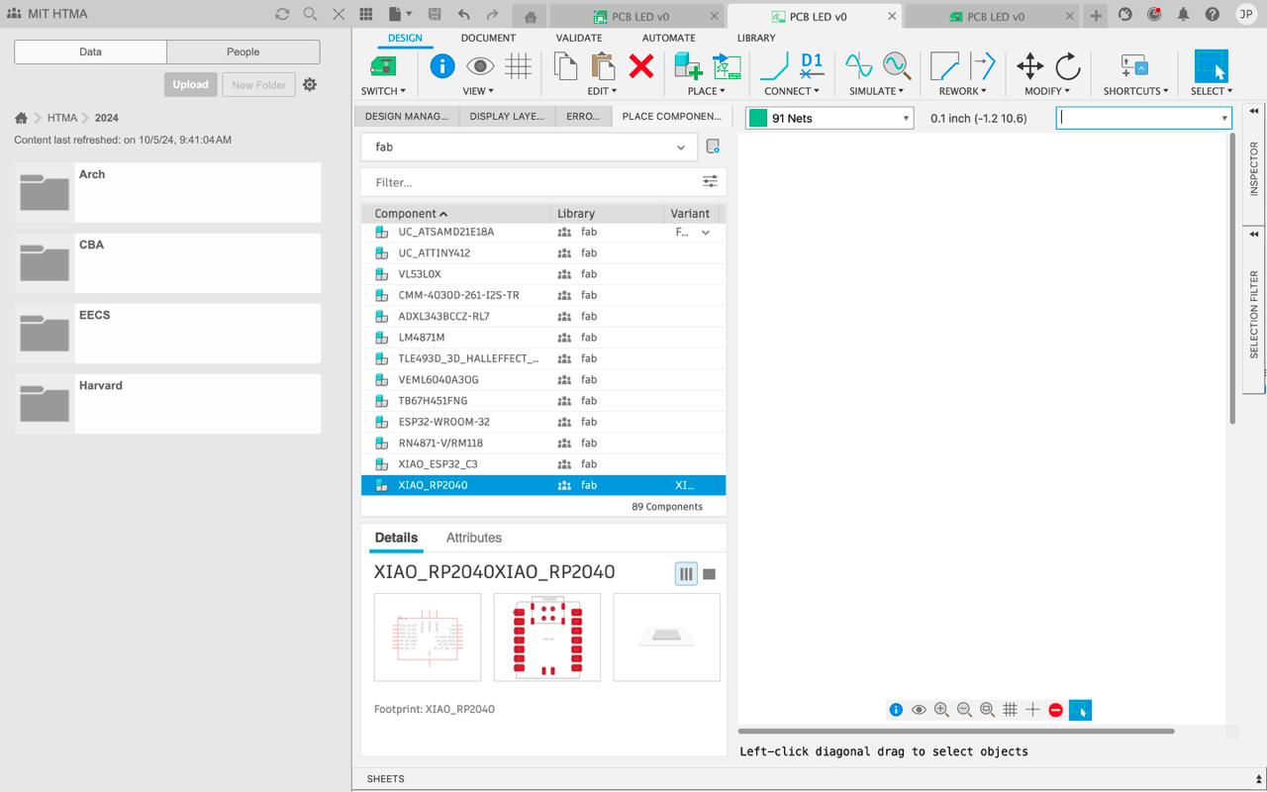
Task: Open the Validate ribbon tab
Action: click(579, 38)
